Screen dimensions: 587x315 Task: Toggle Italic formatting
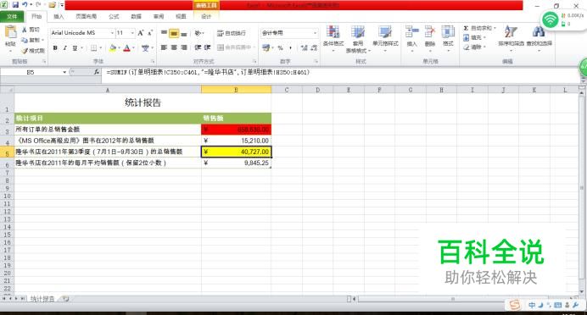click(x=65, y=47)
